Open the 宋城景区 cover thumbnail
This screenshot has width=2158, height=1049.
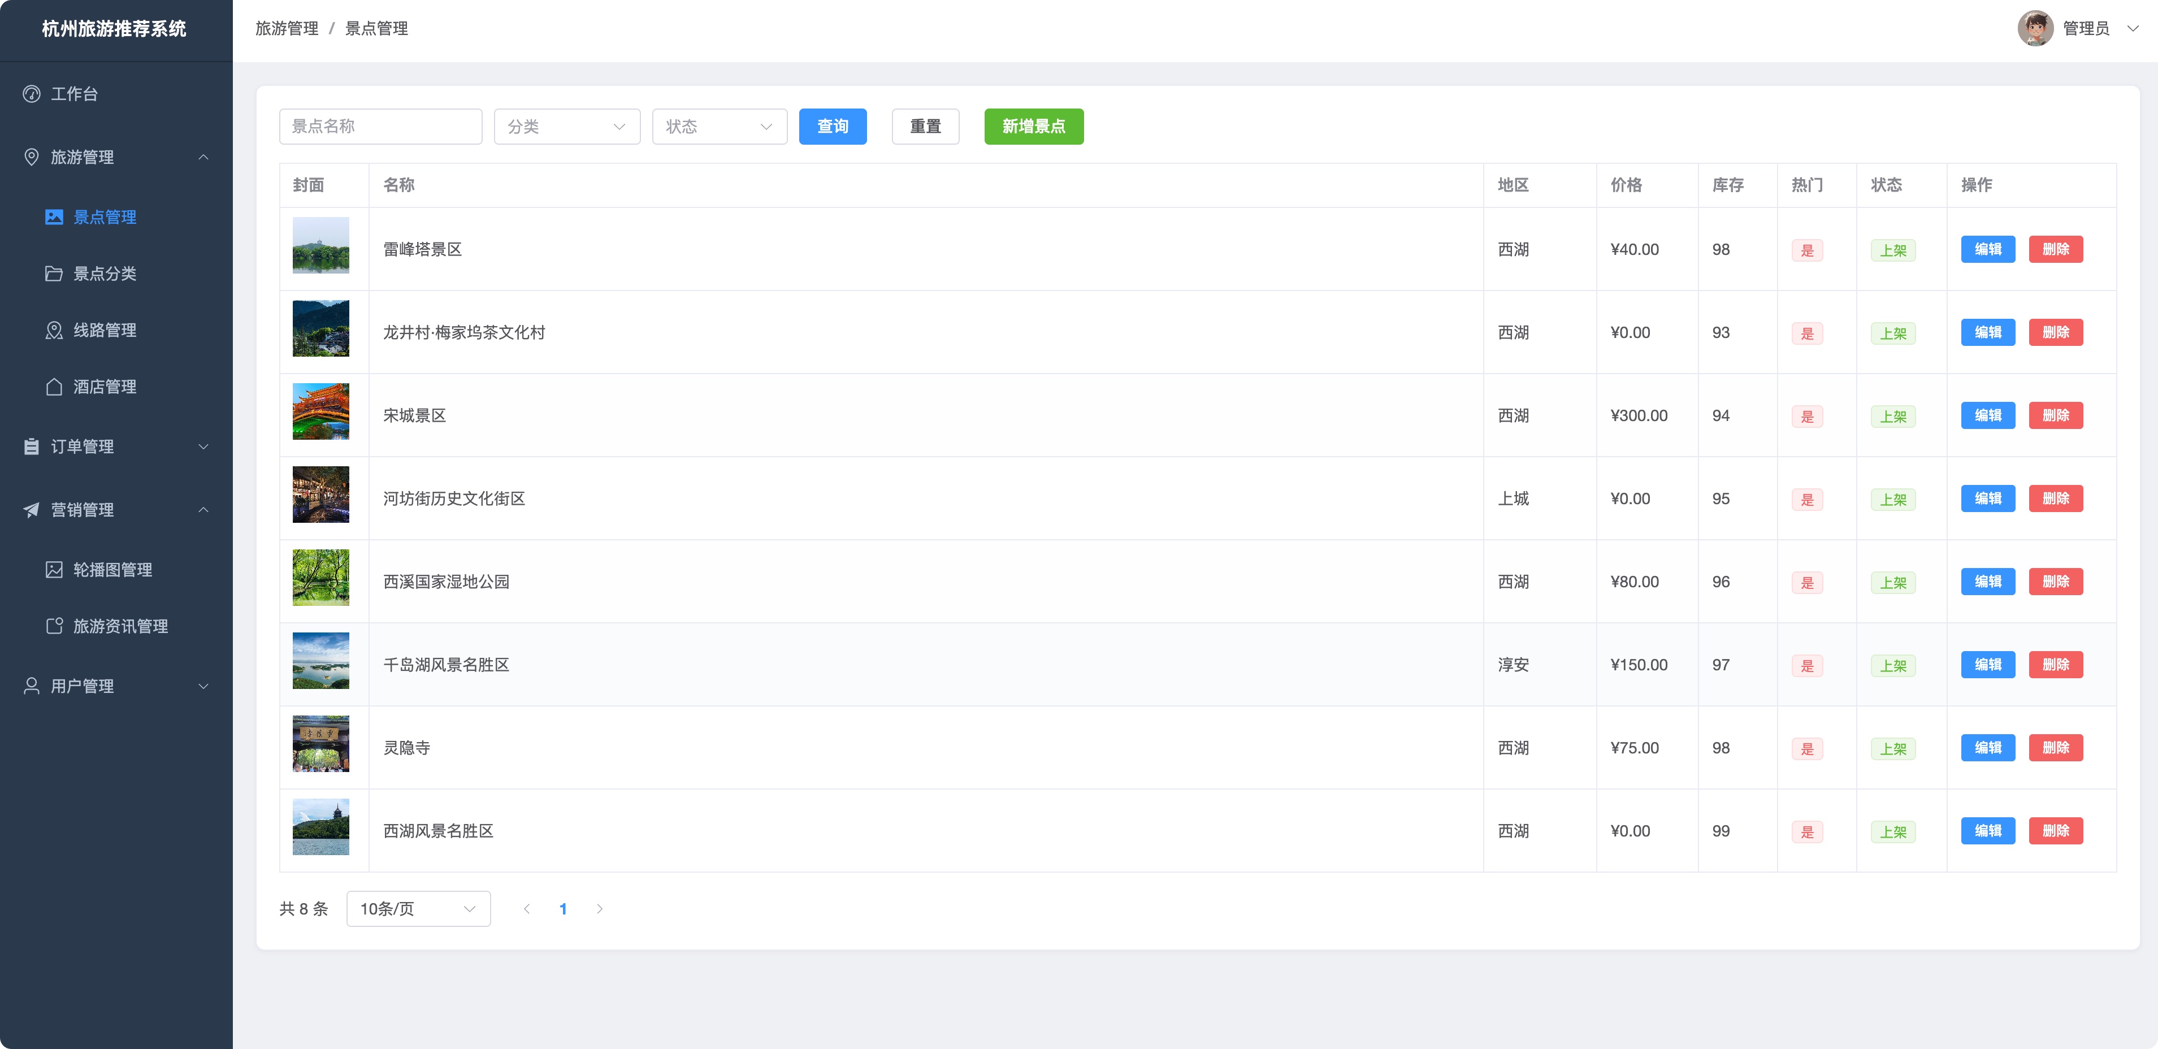click(x=321, y=411)
